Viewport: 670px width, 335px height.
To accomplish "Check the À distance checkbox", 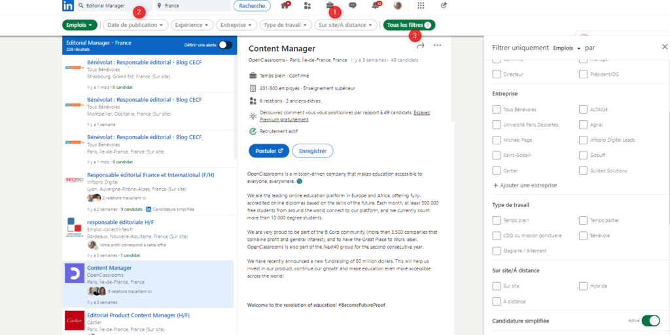I will (496, 301).
